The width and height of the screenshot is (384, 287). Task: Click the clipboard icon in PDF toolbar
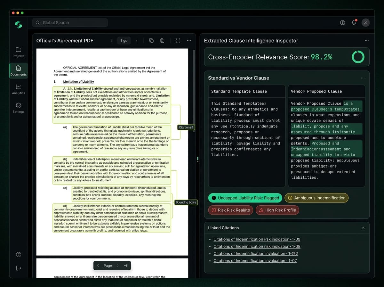(162, 41)
